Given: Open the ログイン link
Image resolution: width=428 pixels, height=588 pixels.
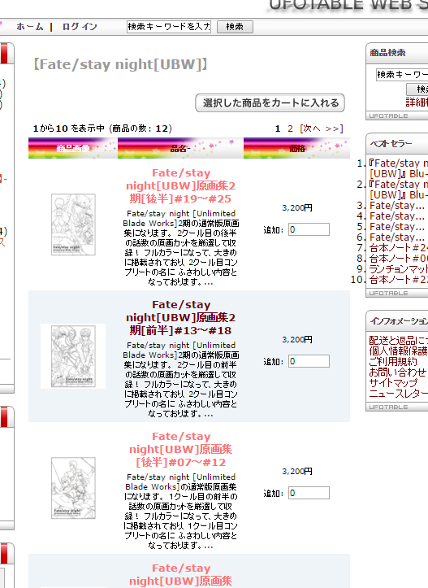Looking at the screenshot, I should [x=80, y=27].
